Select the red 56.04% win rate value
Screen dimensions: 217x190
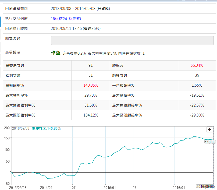click(x=197, y=65)
